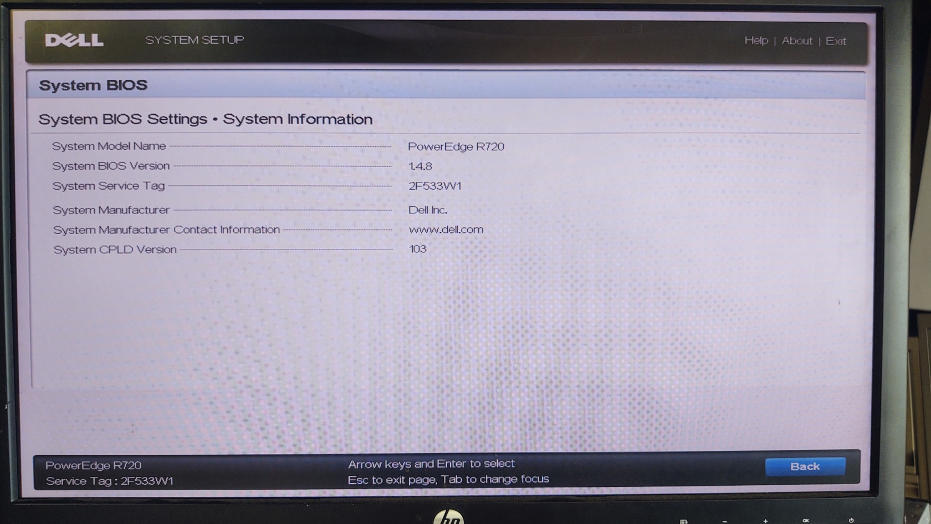Open the Help menu link
The image size is (931, 524).
pos(756,40)
